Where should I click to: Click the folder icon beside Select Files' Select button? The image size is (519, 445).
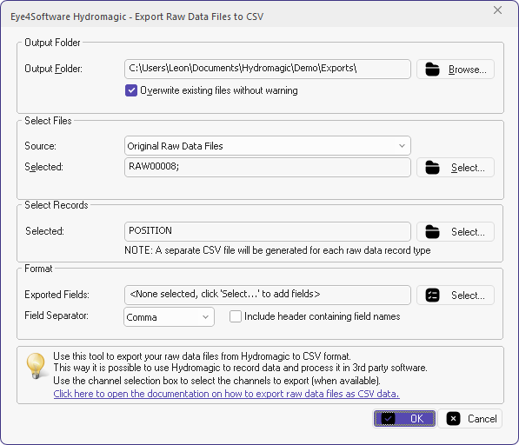tap(432, 168)
